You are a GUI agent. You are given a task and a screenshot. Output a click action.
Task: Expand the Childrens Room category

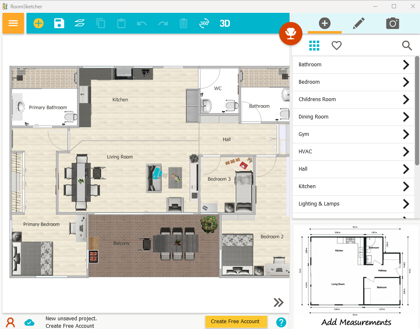(x=353, y=99)
